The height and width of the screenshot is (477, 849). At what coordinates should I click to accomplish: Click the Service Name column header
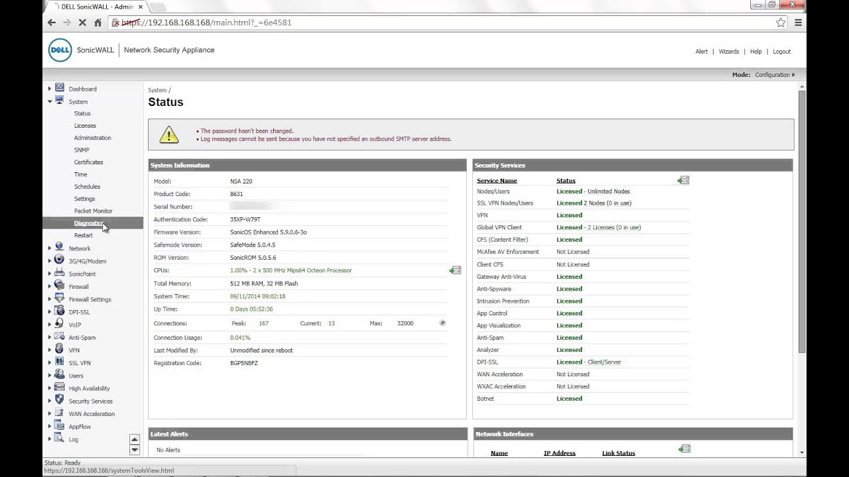(x=497, y=181)
